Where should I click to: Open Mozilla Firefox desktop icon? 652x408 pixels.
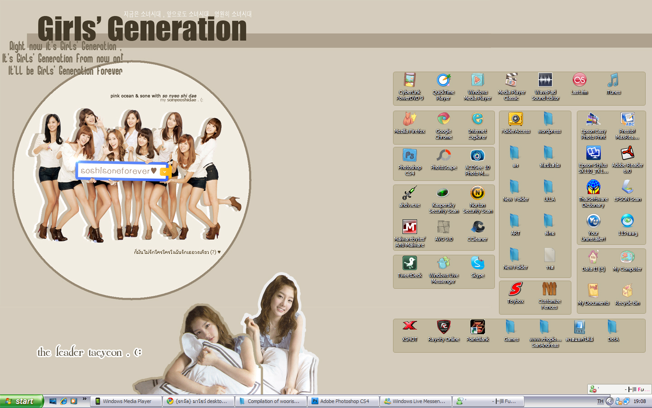[x=410, y=123]
